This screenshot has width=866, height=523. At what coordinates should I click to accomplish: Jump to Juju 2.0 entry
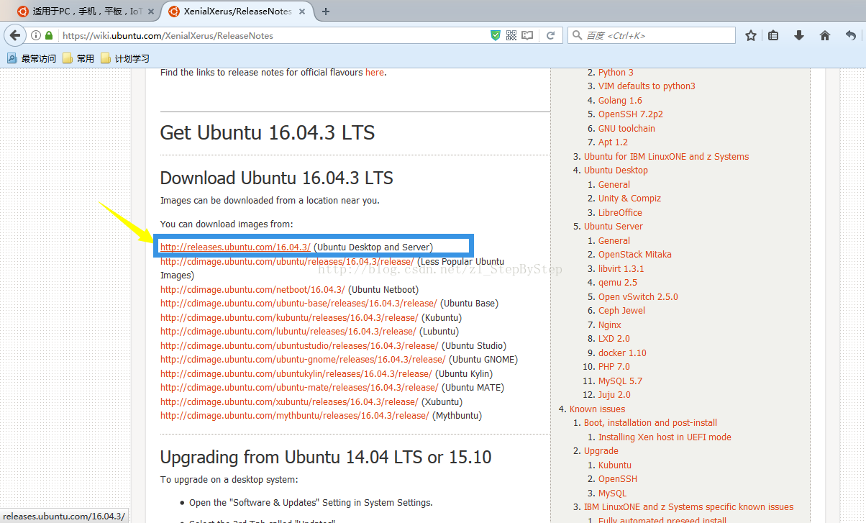tap(614, 394)
